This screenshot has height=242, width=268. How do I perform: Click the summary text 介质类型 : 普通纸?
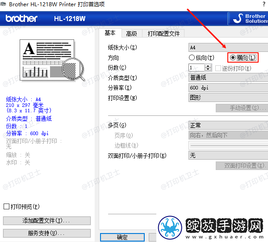(29, 119)
